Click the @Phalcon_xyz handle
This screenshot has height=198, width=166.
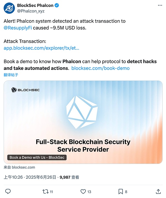tap(31, 11)
